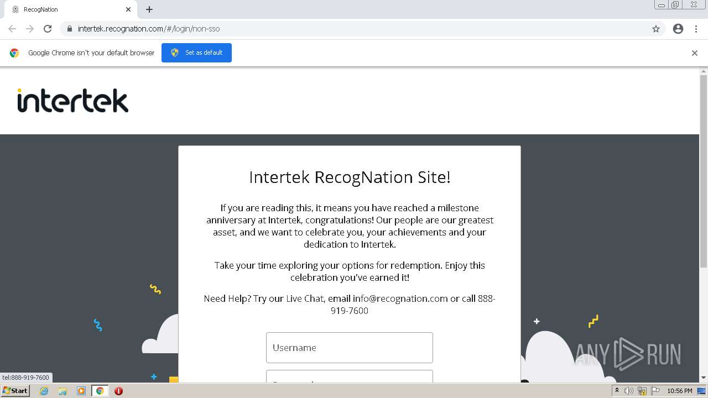Open the Windows Start menu

15,391
